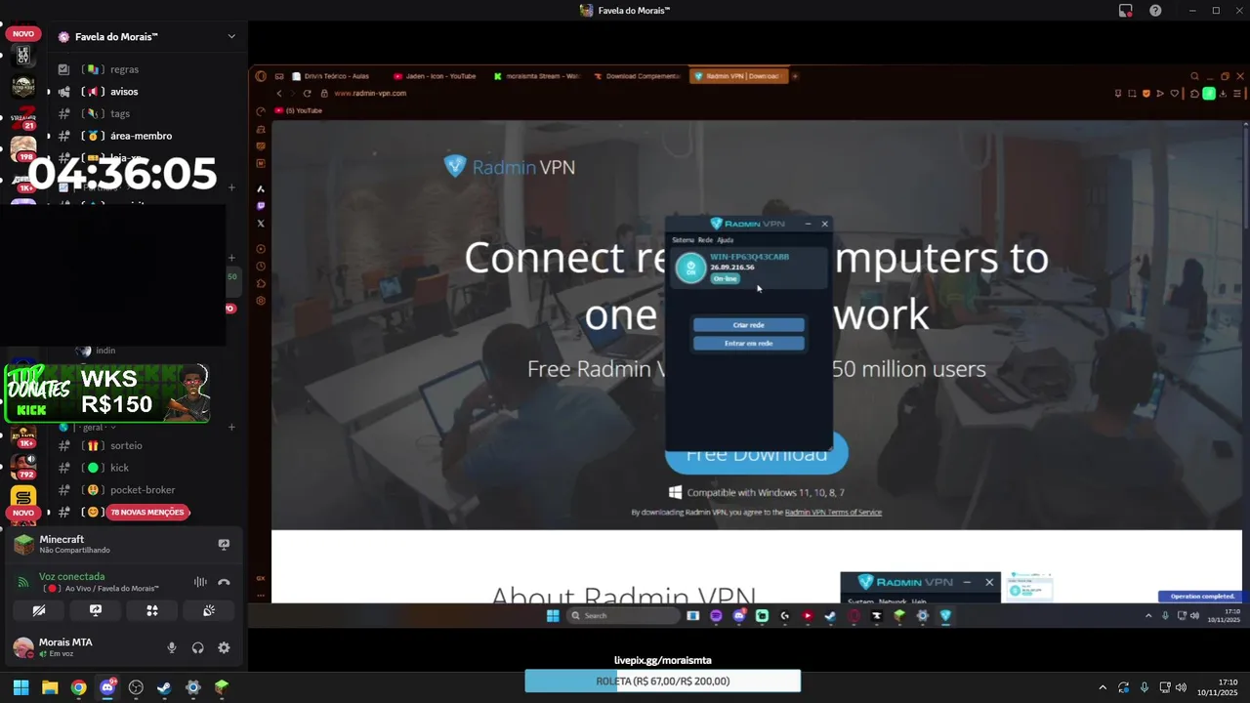Go back in the streamed browser

coord(279,94)
